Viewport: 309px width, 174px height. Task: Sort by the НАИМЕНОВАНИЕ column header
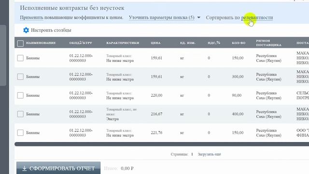pos(41,43)
